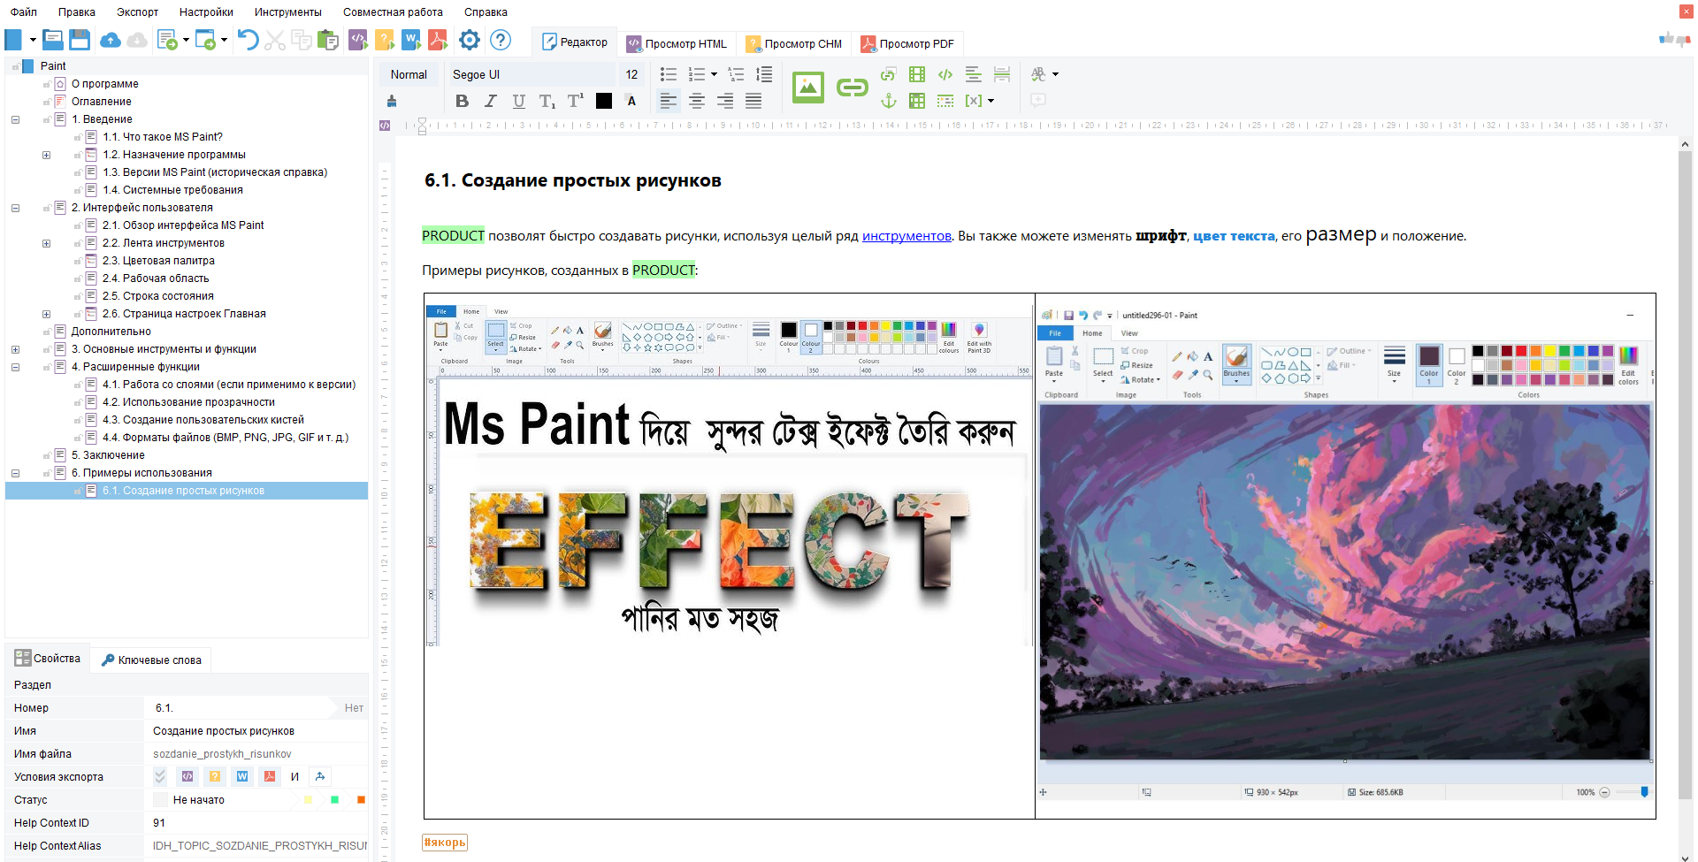The image size is (1698, 862).
Task: Collapse '2. Интерфейс пользователя' node
Action: 15,208
